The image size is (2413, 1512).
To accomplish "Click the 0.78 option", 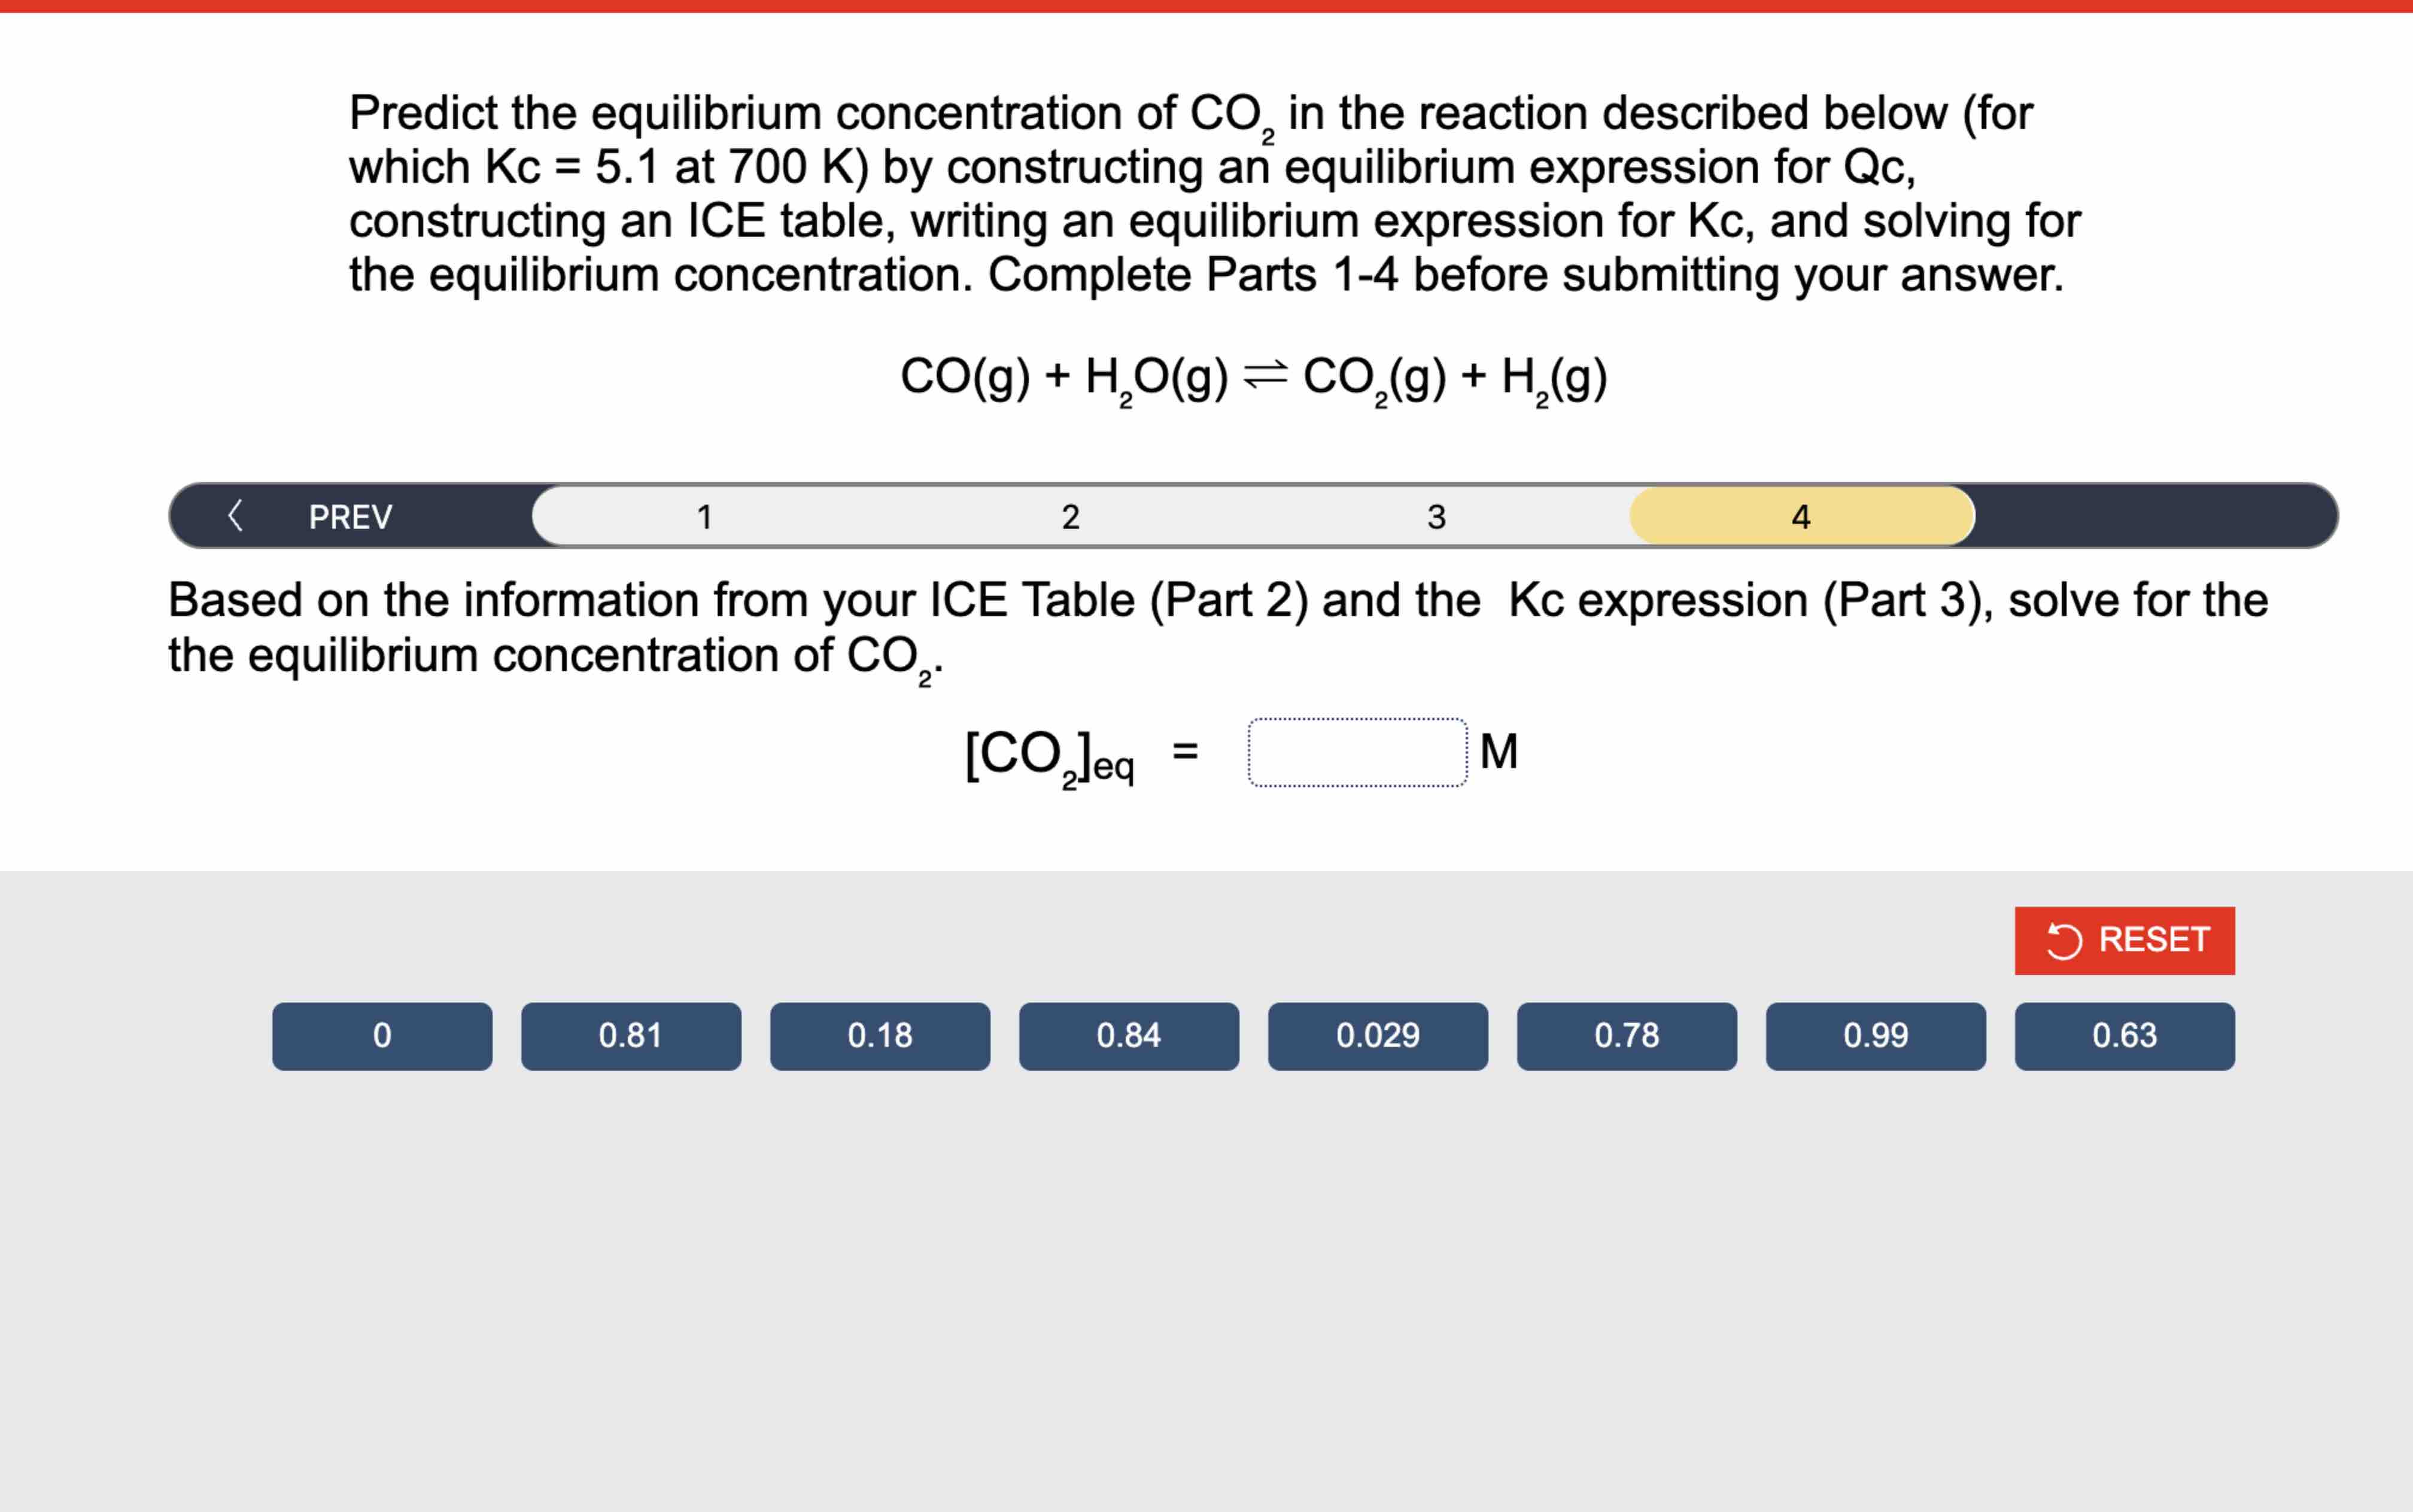I will click(x=1627, y=1036).
